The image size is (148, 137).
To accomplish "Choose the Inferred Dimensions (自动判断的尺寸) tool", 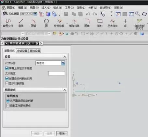I will click(140, 24).
